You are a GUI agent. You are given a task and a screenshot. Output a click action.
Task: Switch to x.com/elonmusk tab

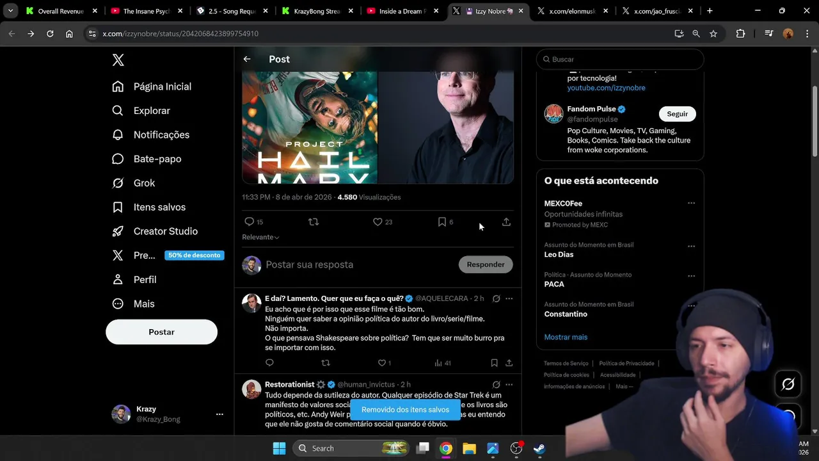573,11
